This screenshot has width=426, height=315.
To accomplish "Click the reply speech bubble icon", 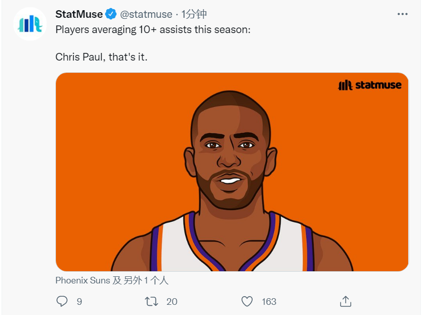I will click(x=62, y=301).
